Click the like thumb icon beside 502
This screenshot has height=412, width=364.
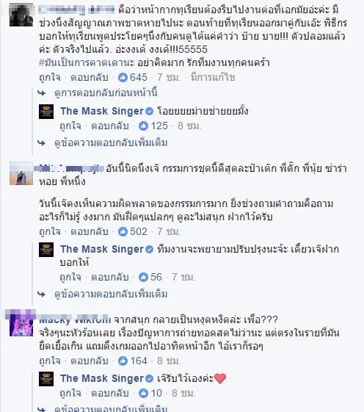[x=123, y=231]
